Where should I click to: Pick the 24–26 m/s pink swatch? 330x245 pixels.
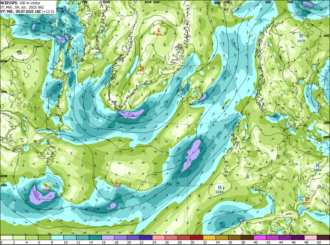tap(158, 237)
